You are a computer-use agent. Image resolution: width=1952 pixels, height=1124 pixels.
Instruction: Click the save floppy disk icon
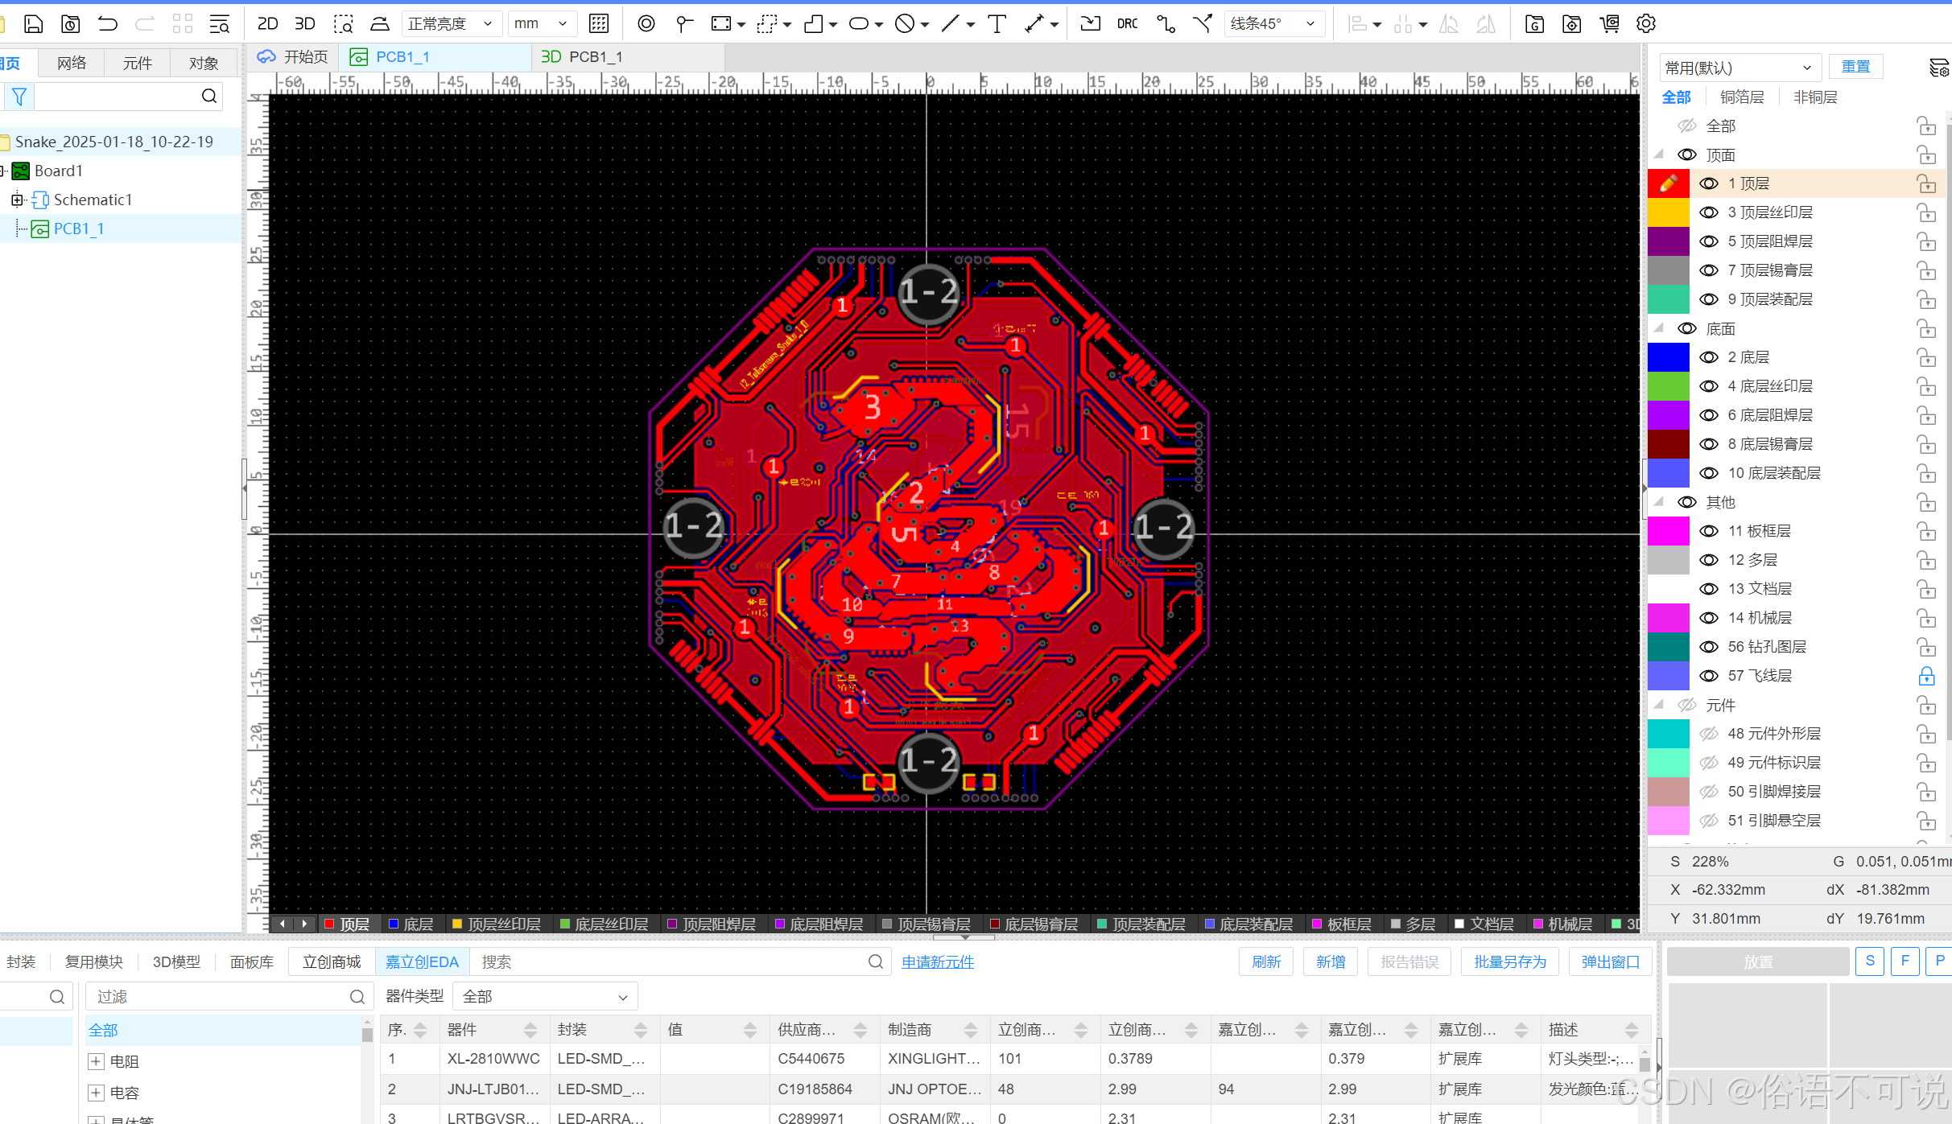33,24
